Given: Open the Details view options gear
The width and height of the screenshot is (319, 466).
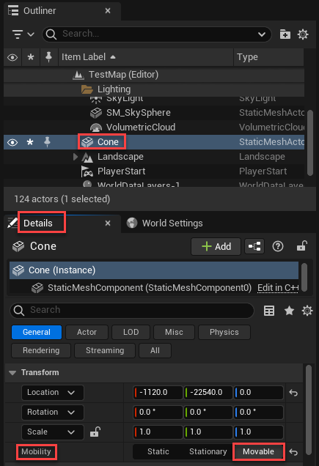Looking at the screenshot, I should coord(307,311).
